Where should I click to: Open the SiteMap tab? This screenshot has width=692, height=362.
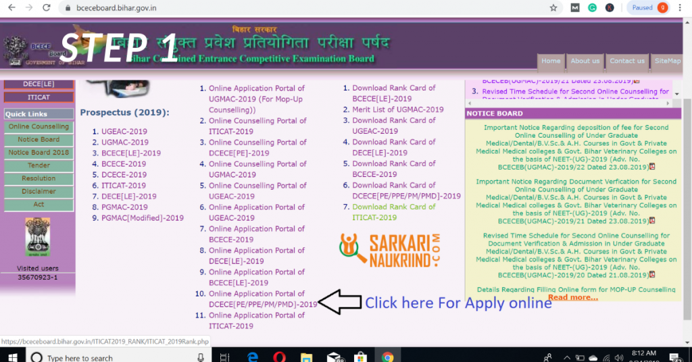667,61
